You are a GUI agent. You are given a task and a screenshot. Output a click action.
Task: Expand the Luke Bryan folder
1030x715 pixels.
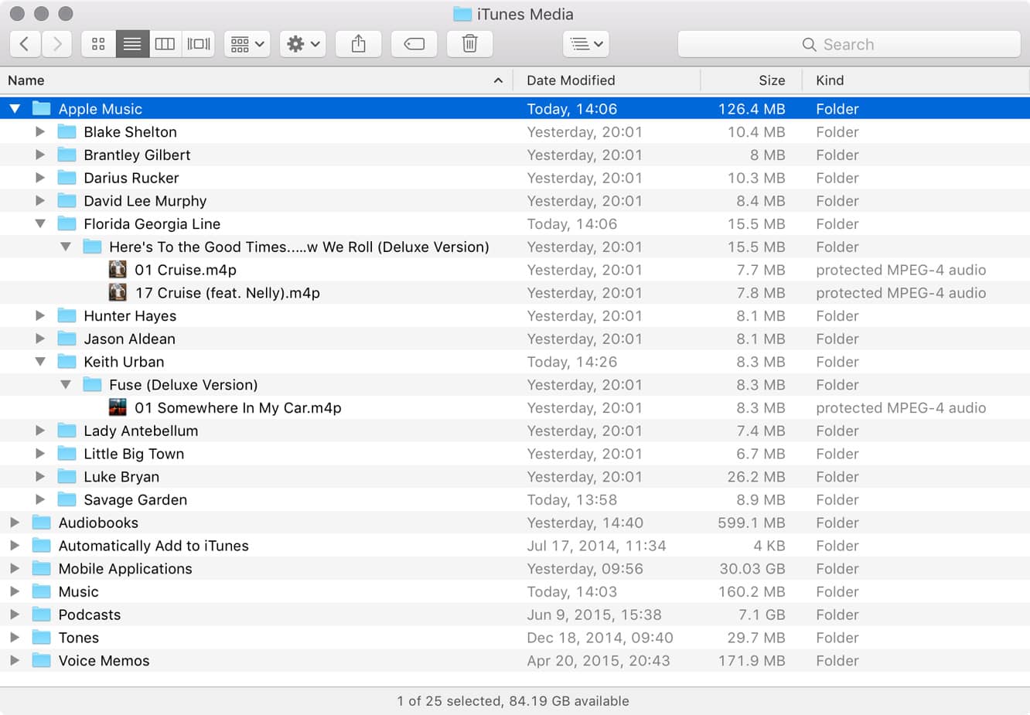coord(40,477)
